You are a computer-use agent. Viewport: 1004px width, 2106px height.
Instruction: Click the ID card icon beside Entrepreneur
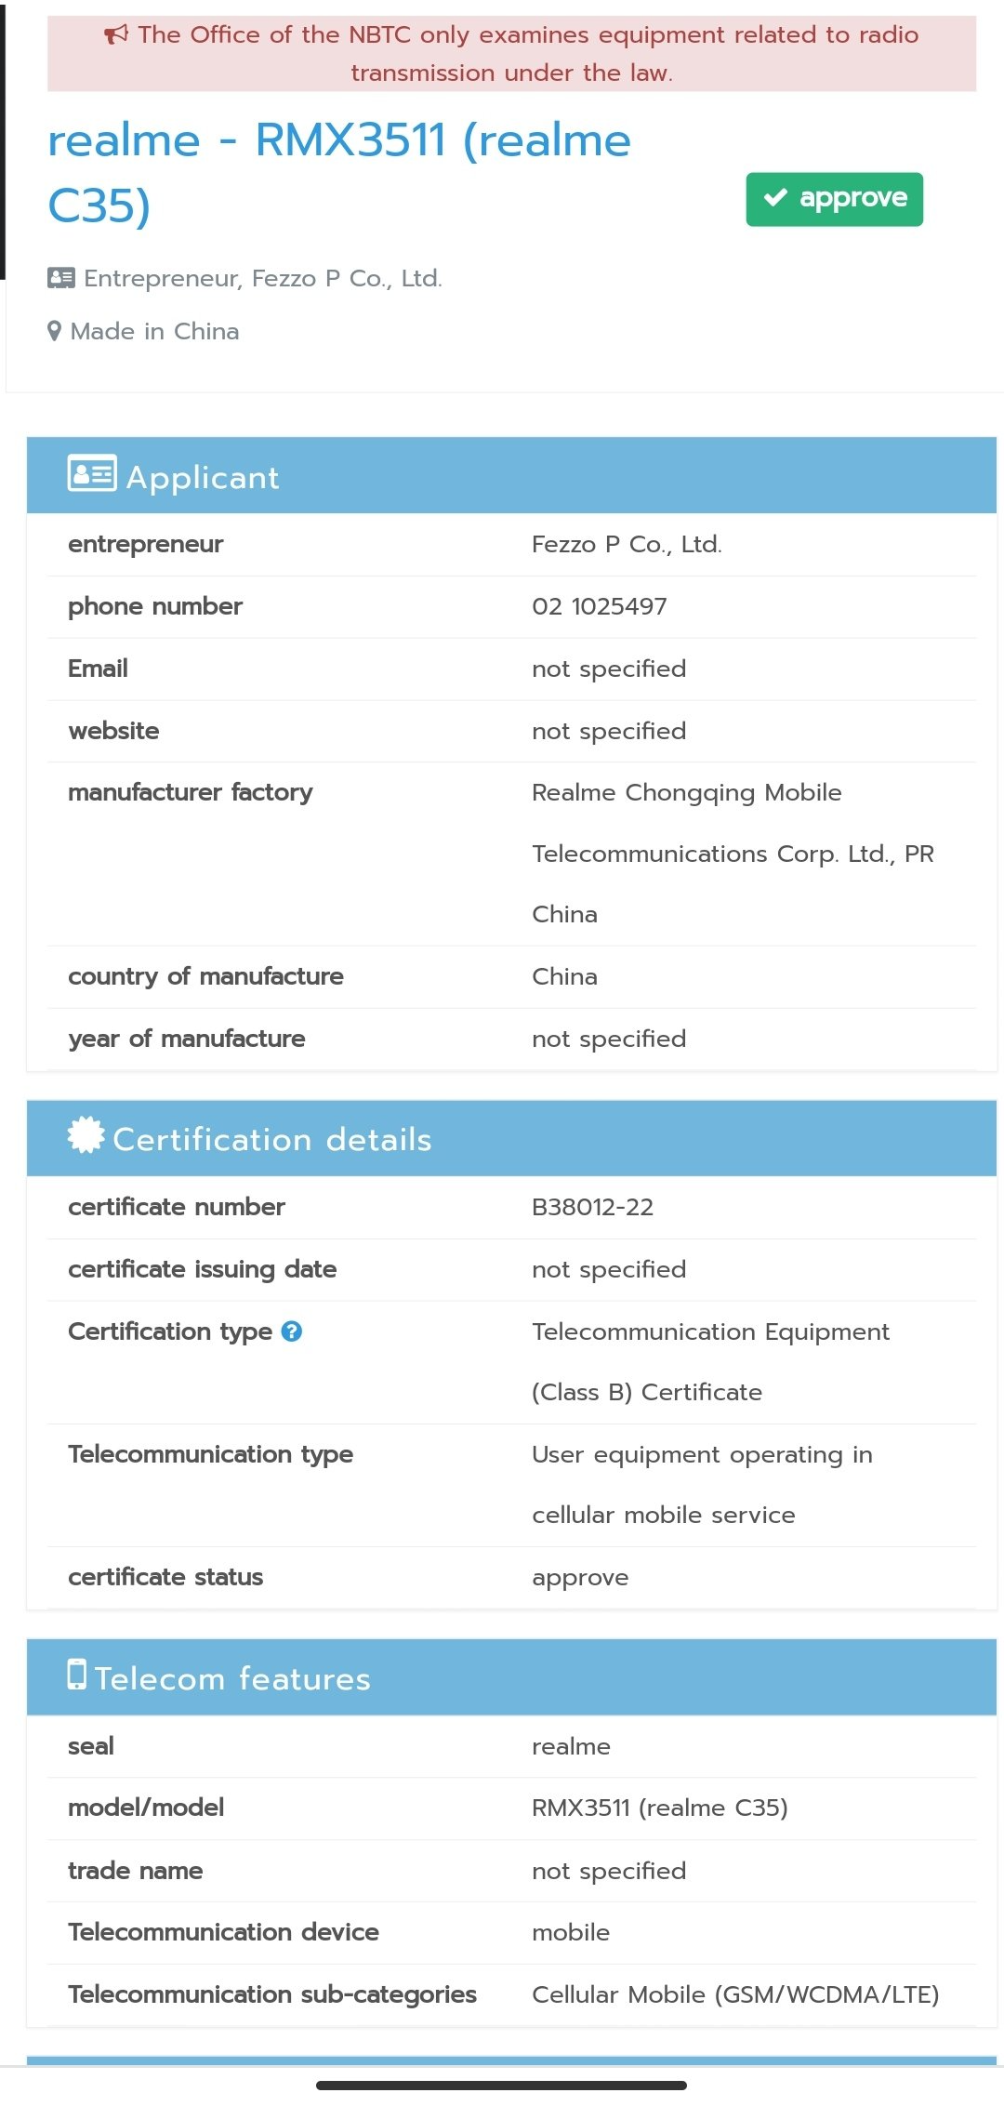61,278
